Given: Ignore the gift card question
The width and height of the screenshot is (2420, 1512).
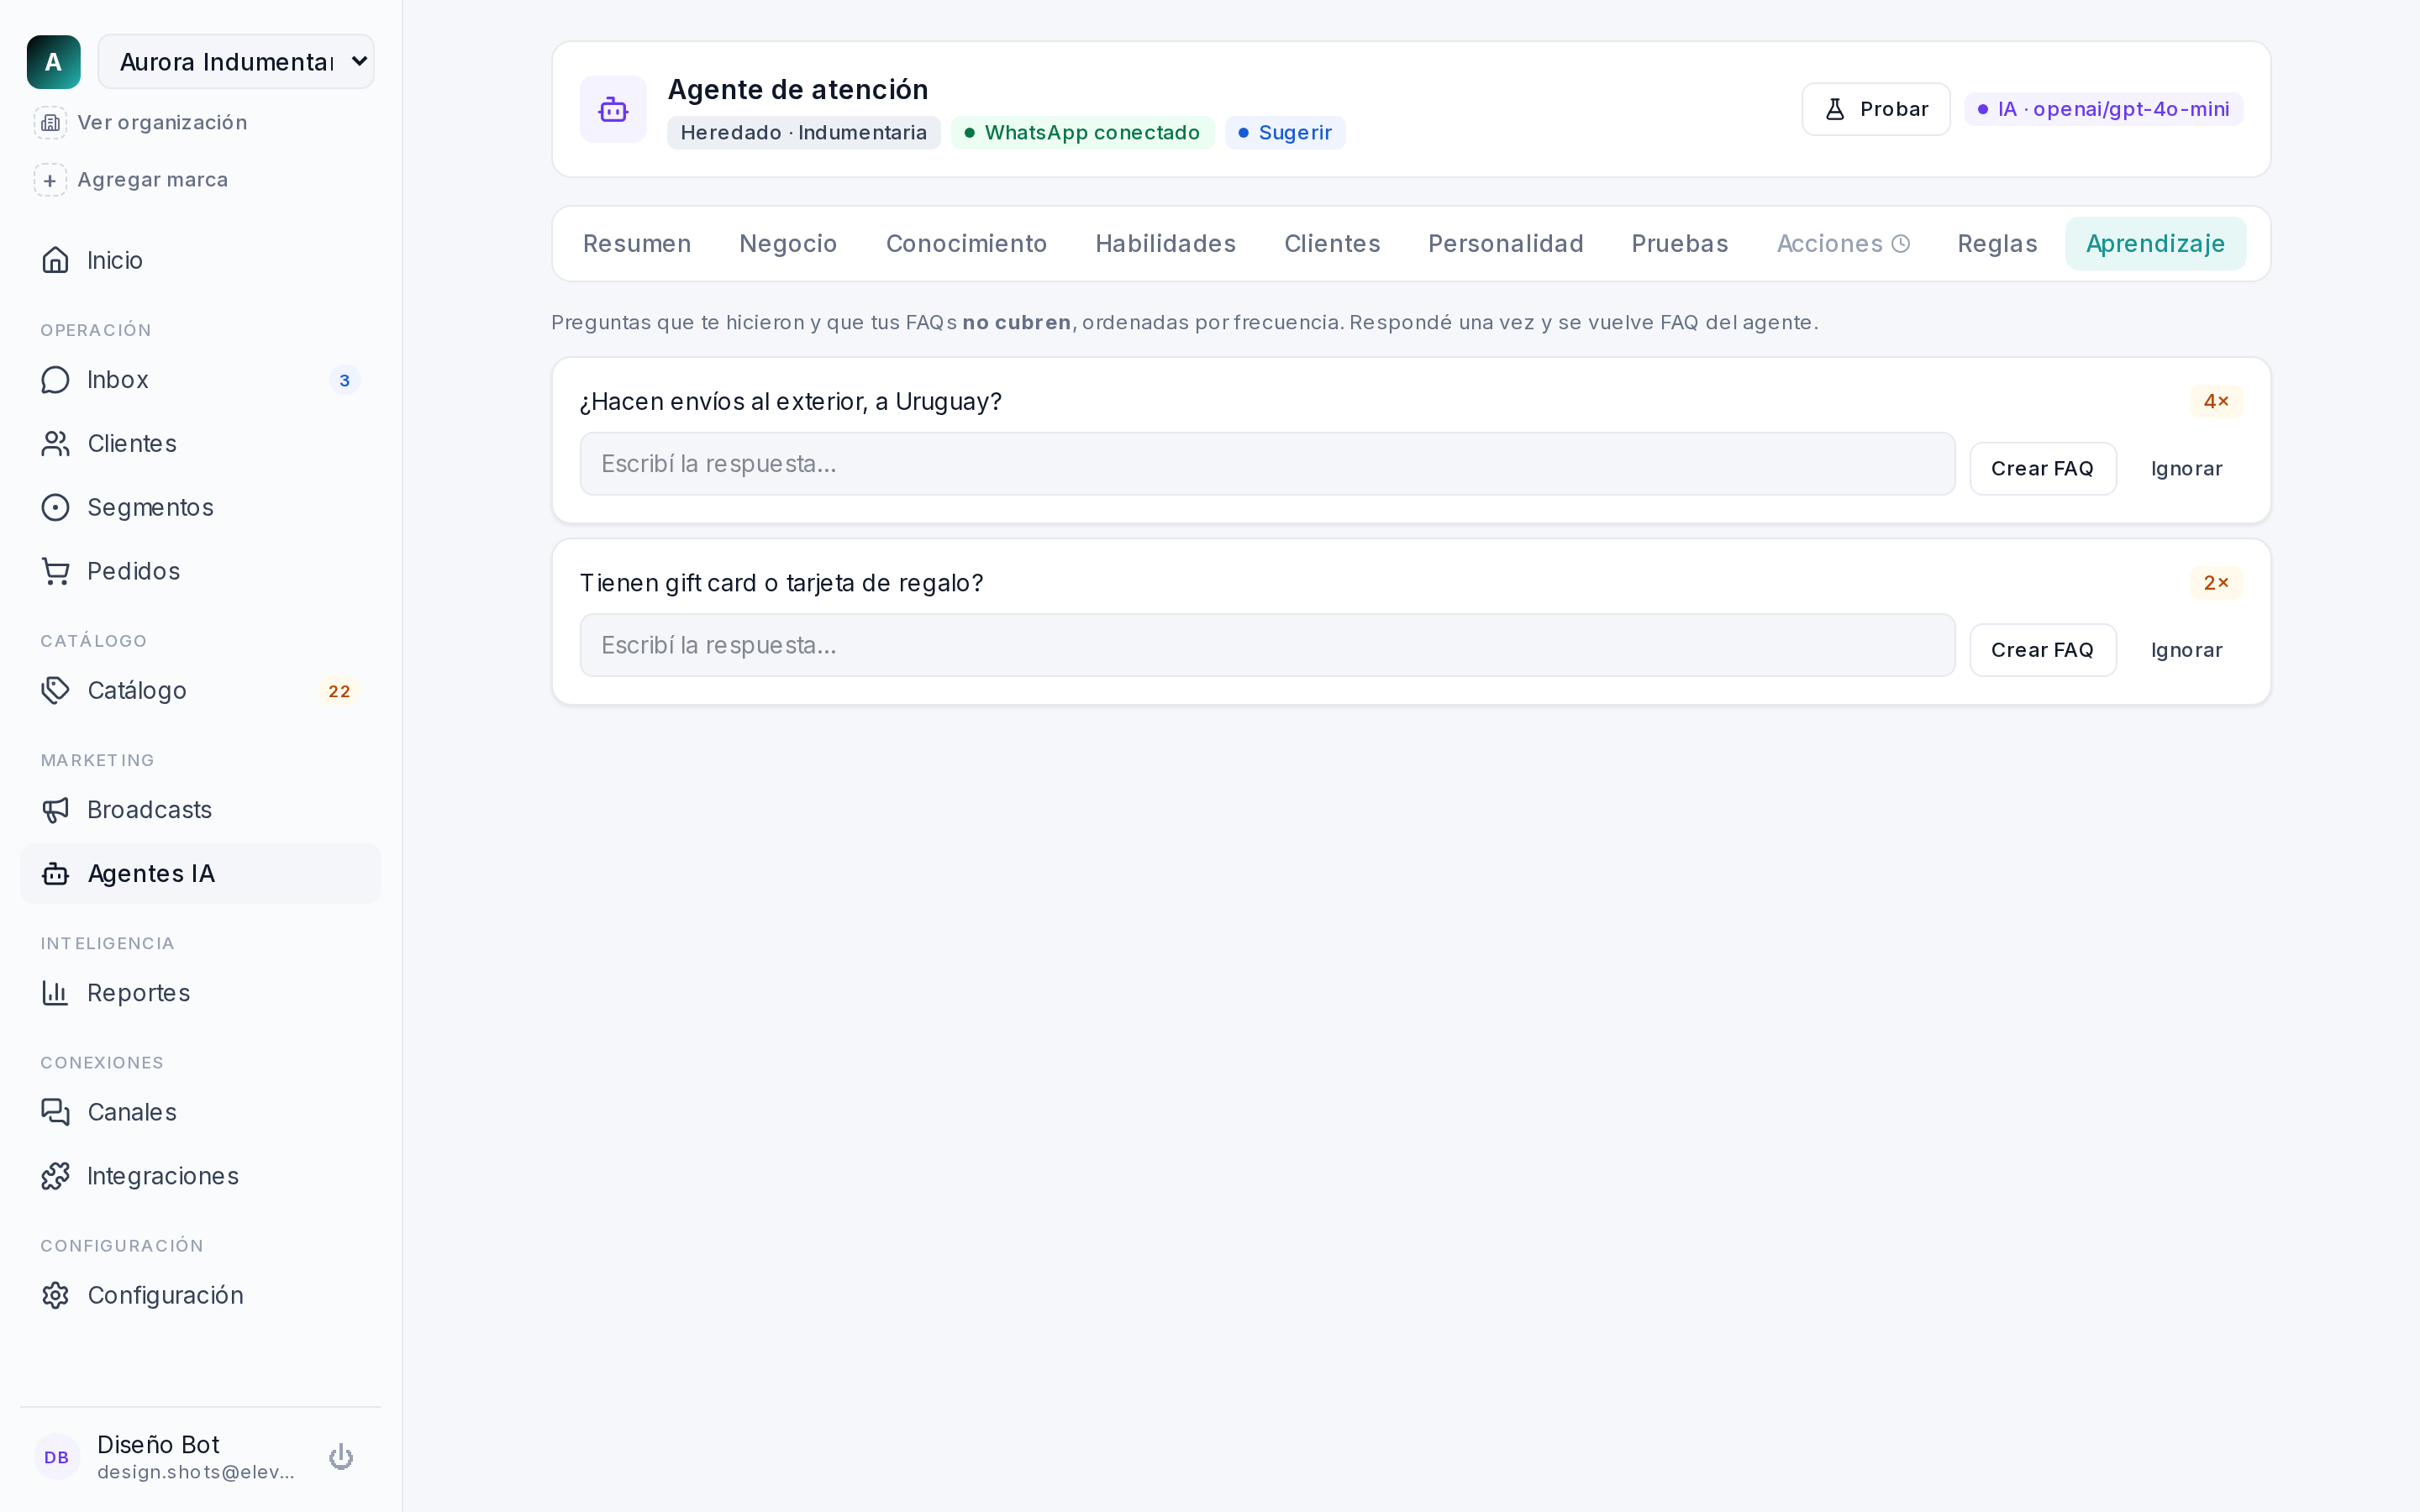Looking at the screenshot, I should (x=2186, y=650).
